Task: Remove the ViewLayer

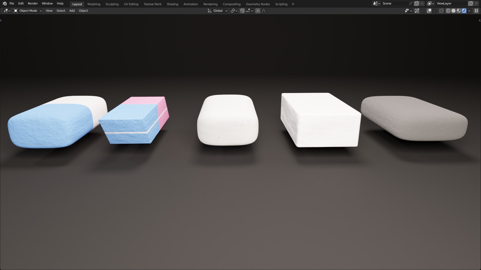Action: (x=476, y=3)
